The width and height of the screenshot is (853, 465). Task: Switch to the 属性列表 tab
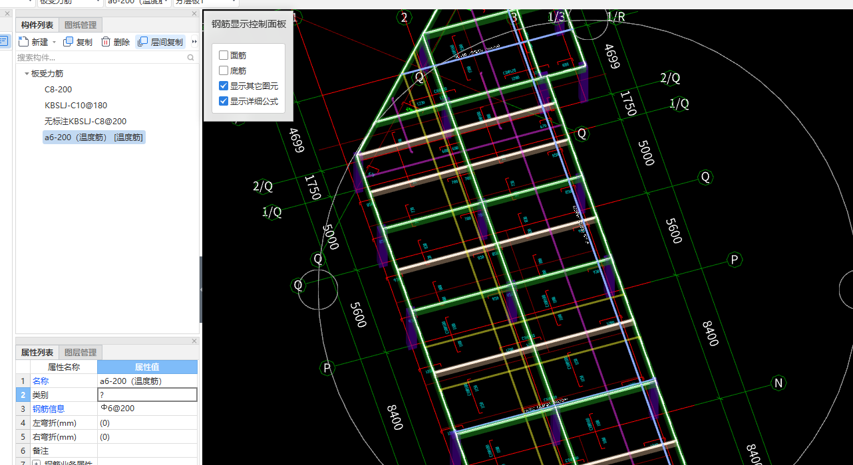(x=37, y=353)
